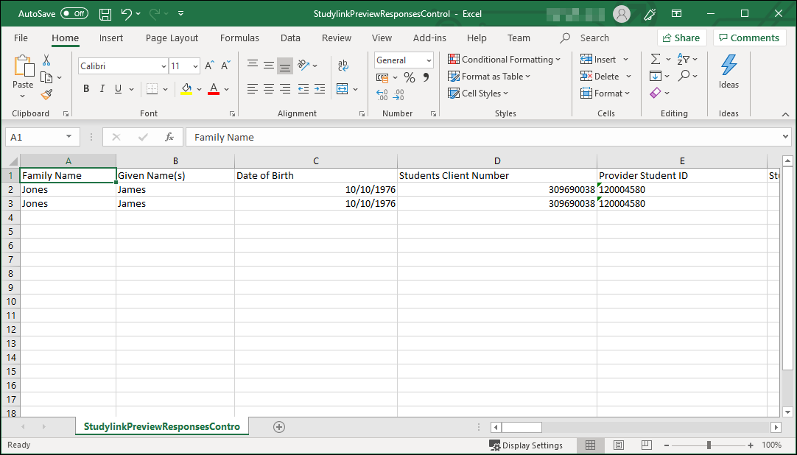Click the Comma Style icon
The width and height of the screenshot is (797, 455).
click(x=426, y=77)
